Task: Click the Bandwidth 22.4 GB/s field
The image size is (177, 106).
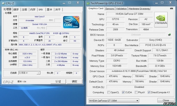Action: tap(160, 66)
